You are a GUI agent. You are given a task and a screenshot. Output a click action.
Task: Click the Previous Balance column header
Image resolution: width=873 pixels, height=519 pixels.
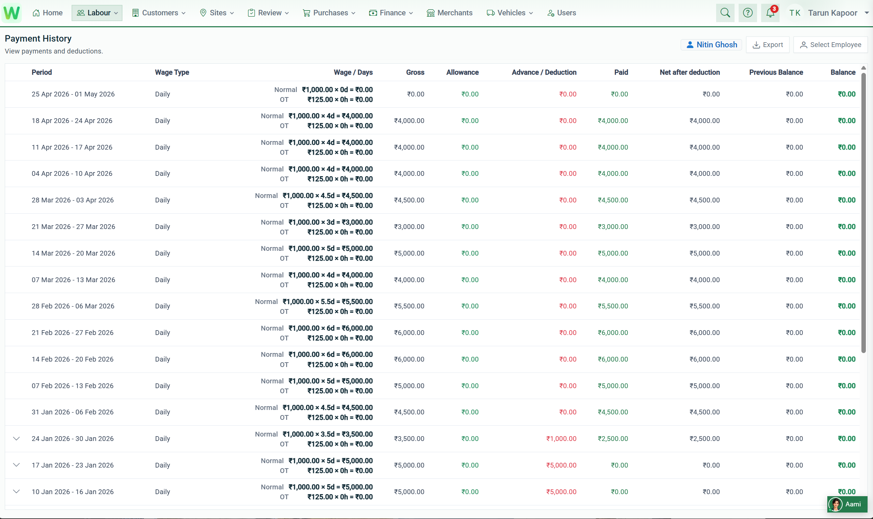click(776, 72)
